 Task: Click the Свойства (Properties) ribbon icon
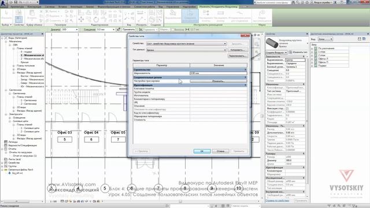18,19
